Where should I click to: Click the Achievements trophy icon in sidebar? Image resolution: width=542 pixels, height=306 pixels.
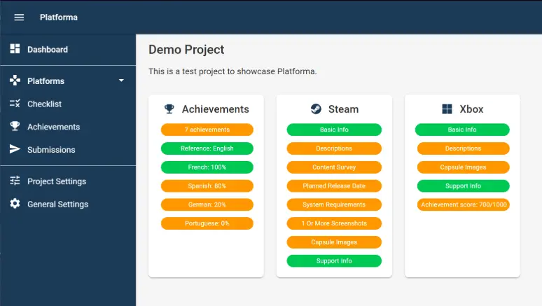[15, 127]
